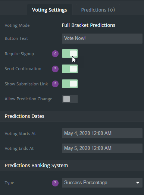Open help icon beside Send Confirmation
Screen dimensions: 144x195
point(55,69)
